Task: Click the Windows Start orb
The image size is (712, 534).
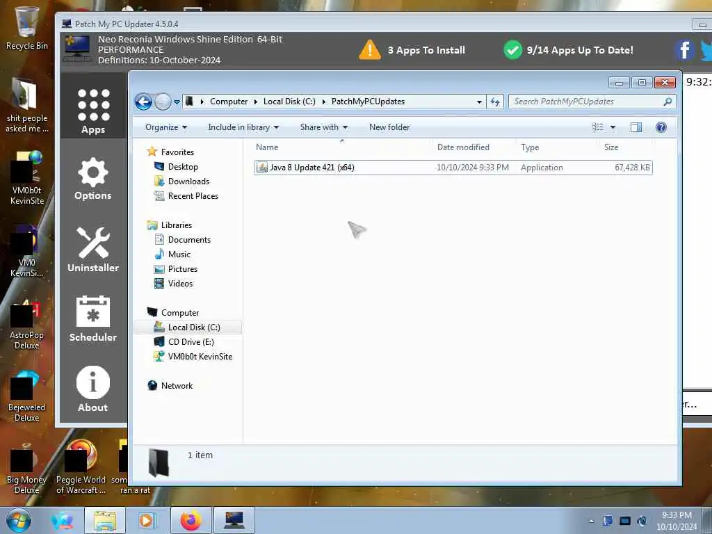Action: 19,520
